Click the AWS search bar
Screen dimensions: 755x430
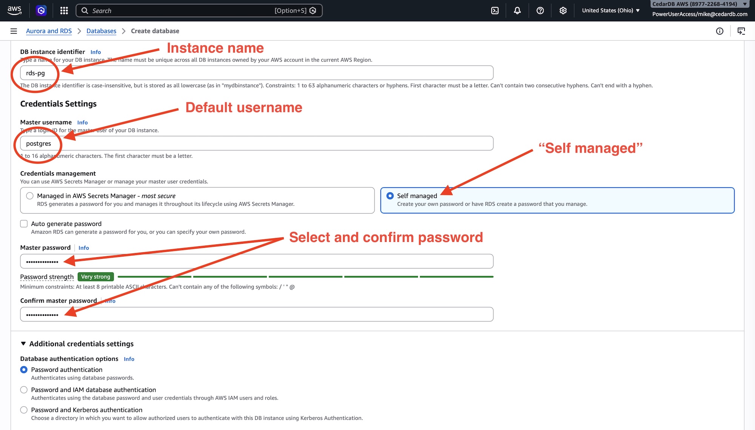tap(199, 11)
